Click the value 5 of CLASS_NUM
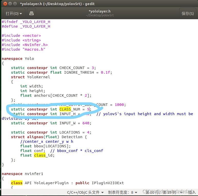The height and width of the screenshot is (196, 198). click(x=88, y=109)
